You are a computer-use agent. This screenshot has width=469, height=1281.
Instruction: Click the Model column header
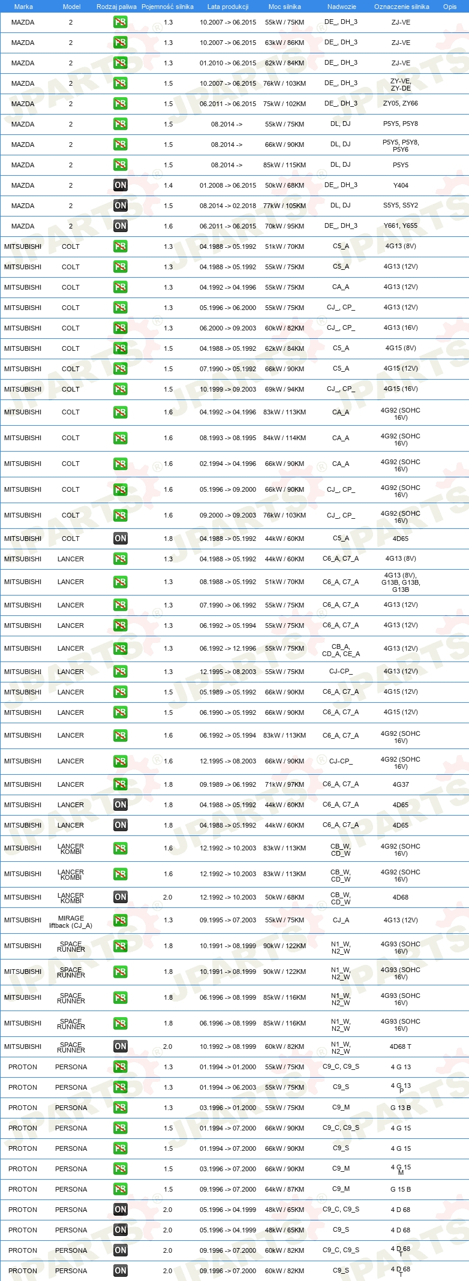coord(72,7)
